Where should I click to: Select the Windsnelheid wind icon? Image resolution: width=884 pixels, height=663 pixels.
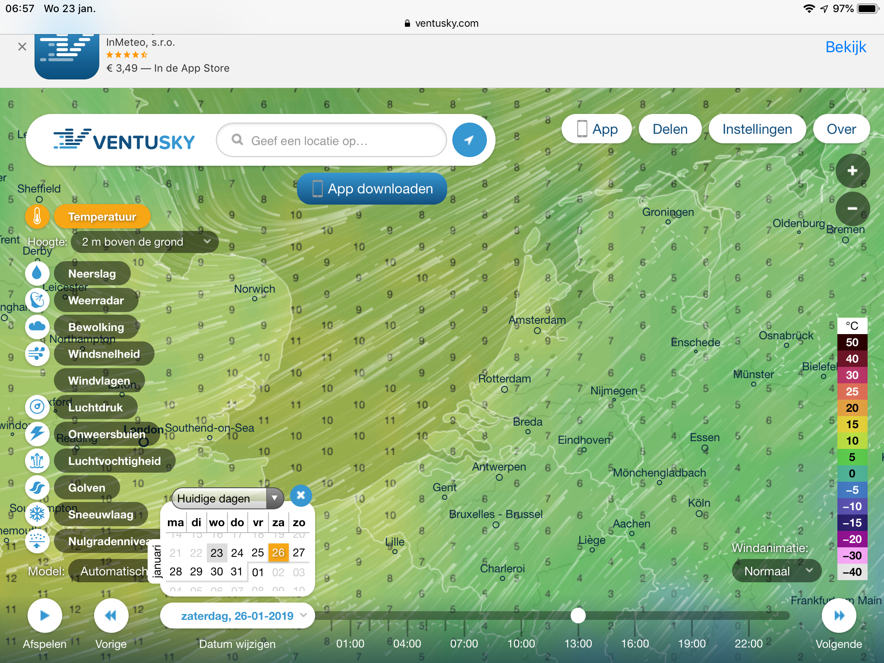coord(37,354)
